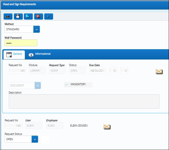Image resolution: width=169 pixels, height=150 pixels.
Task: Click the floppy disk save icon
Action: pos(18,16)
